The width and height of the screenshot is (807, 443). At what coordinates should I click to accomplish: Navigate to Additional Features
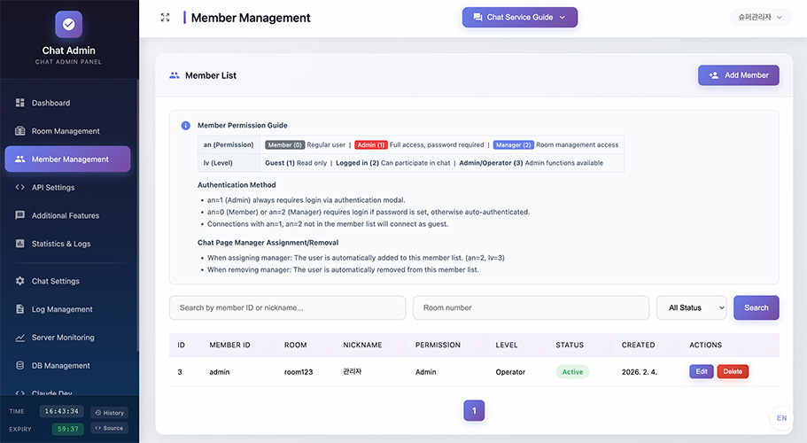click(67, 215)
